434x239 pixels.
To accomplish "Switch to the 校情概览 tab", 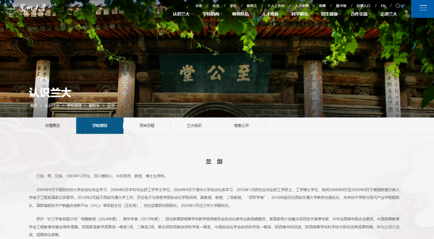I will 52,126.
